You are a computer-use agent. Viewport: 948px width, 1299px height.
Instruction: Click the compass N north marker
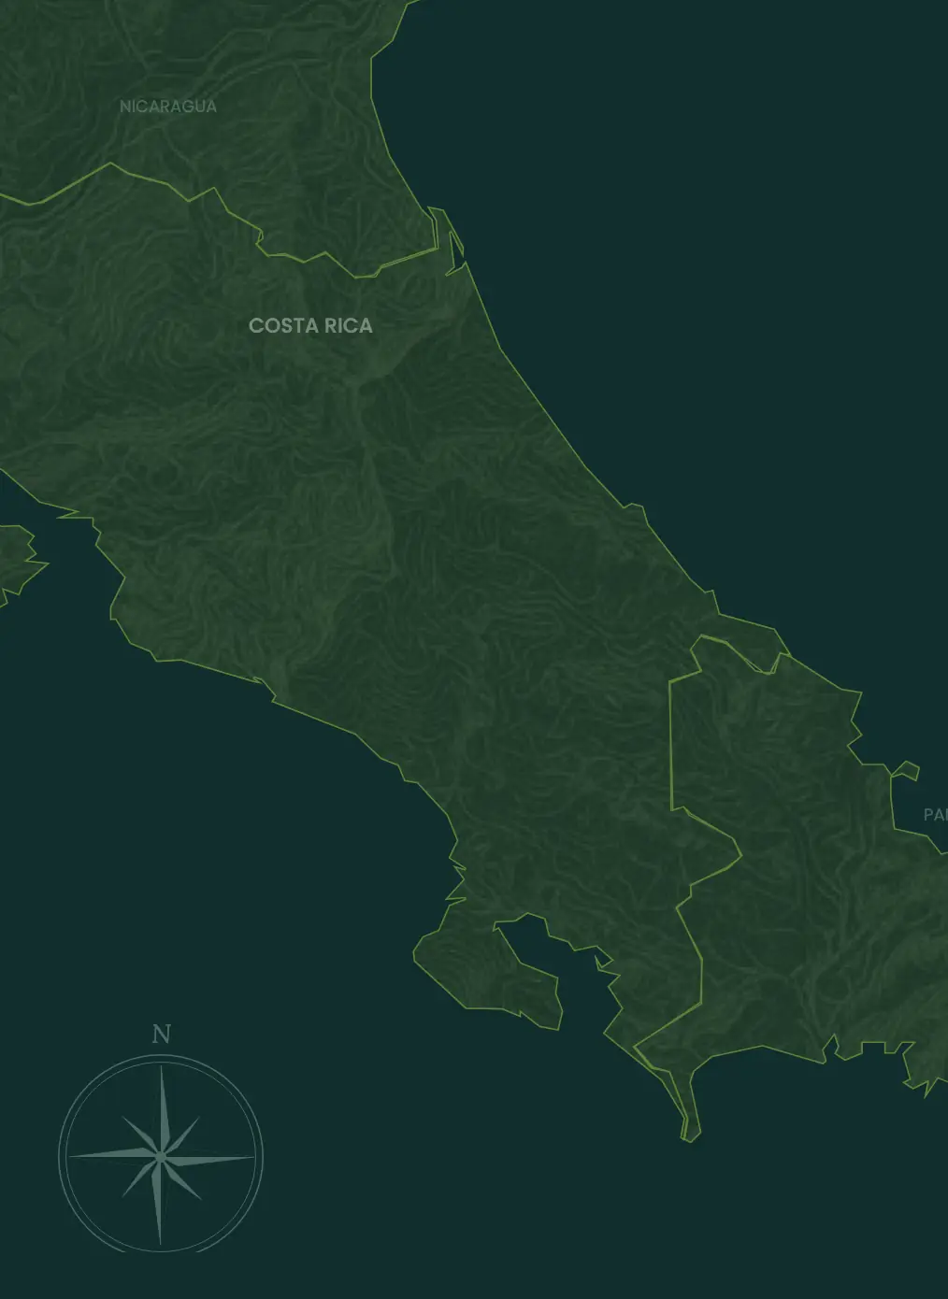click(161, 1034)
